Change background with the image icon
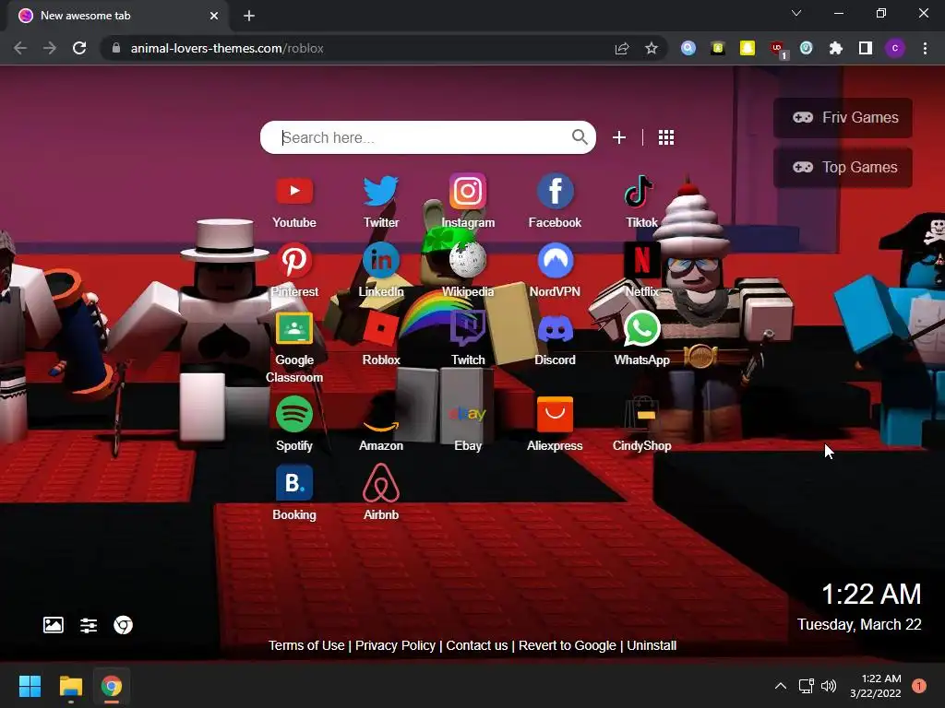 [x=53, y=625]
